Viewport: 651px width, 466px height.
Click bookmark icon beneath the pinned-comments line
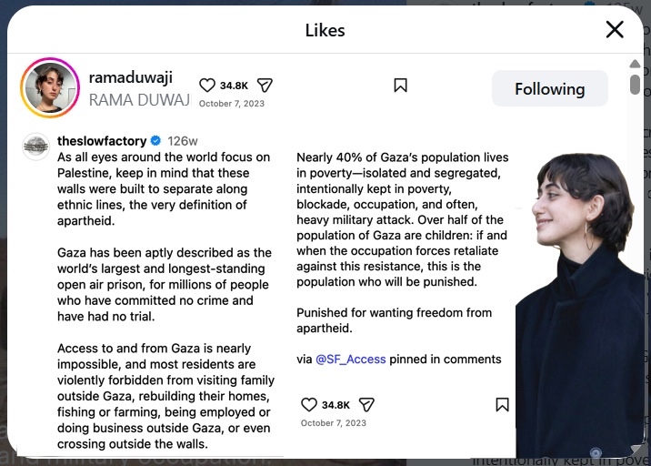[x=502, y=405]
